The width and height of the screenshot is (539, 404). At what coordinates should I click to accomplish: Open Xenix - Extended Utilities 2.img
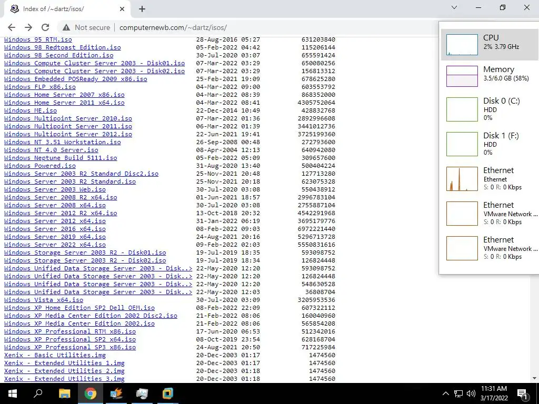[64, 371]
